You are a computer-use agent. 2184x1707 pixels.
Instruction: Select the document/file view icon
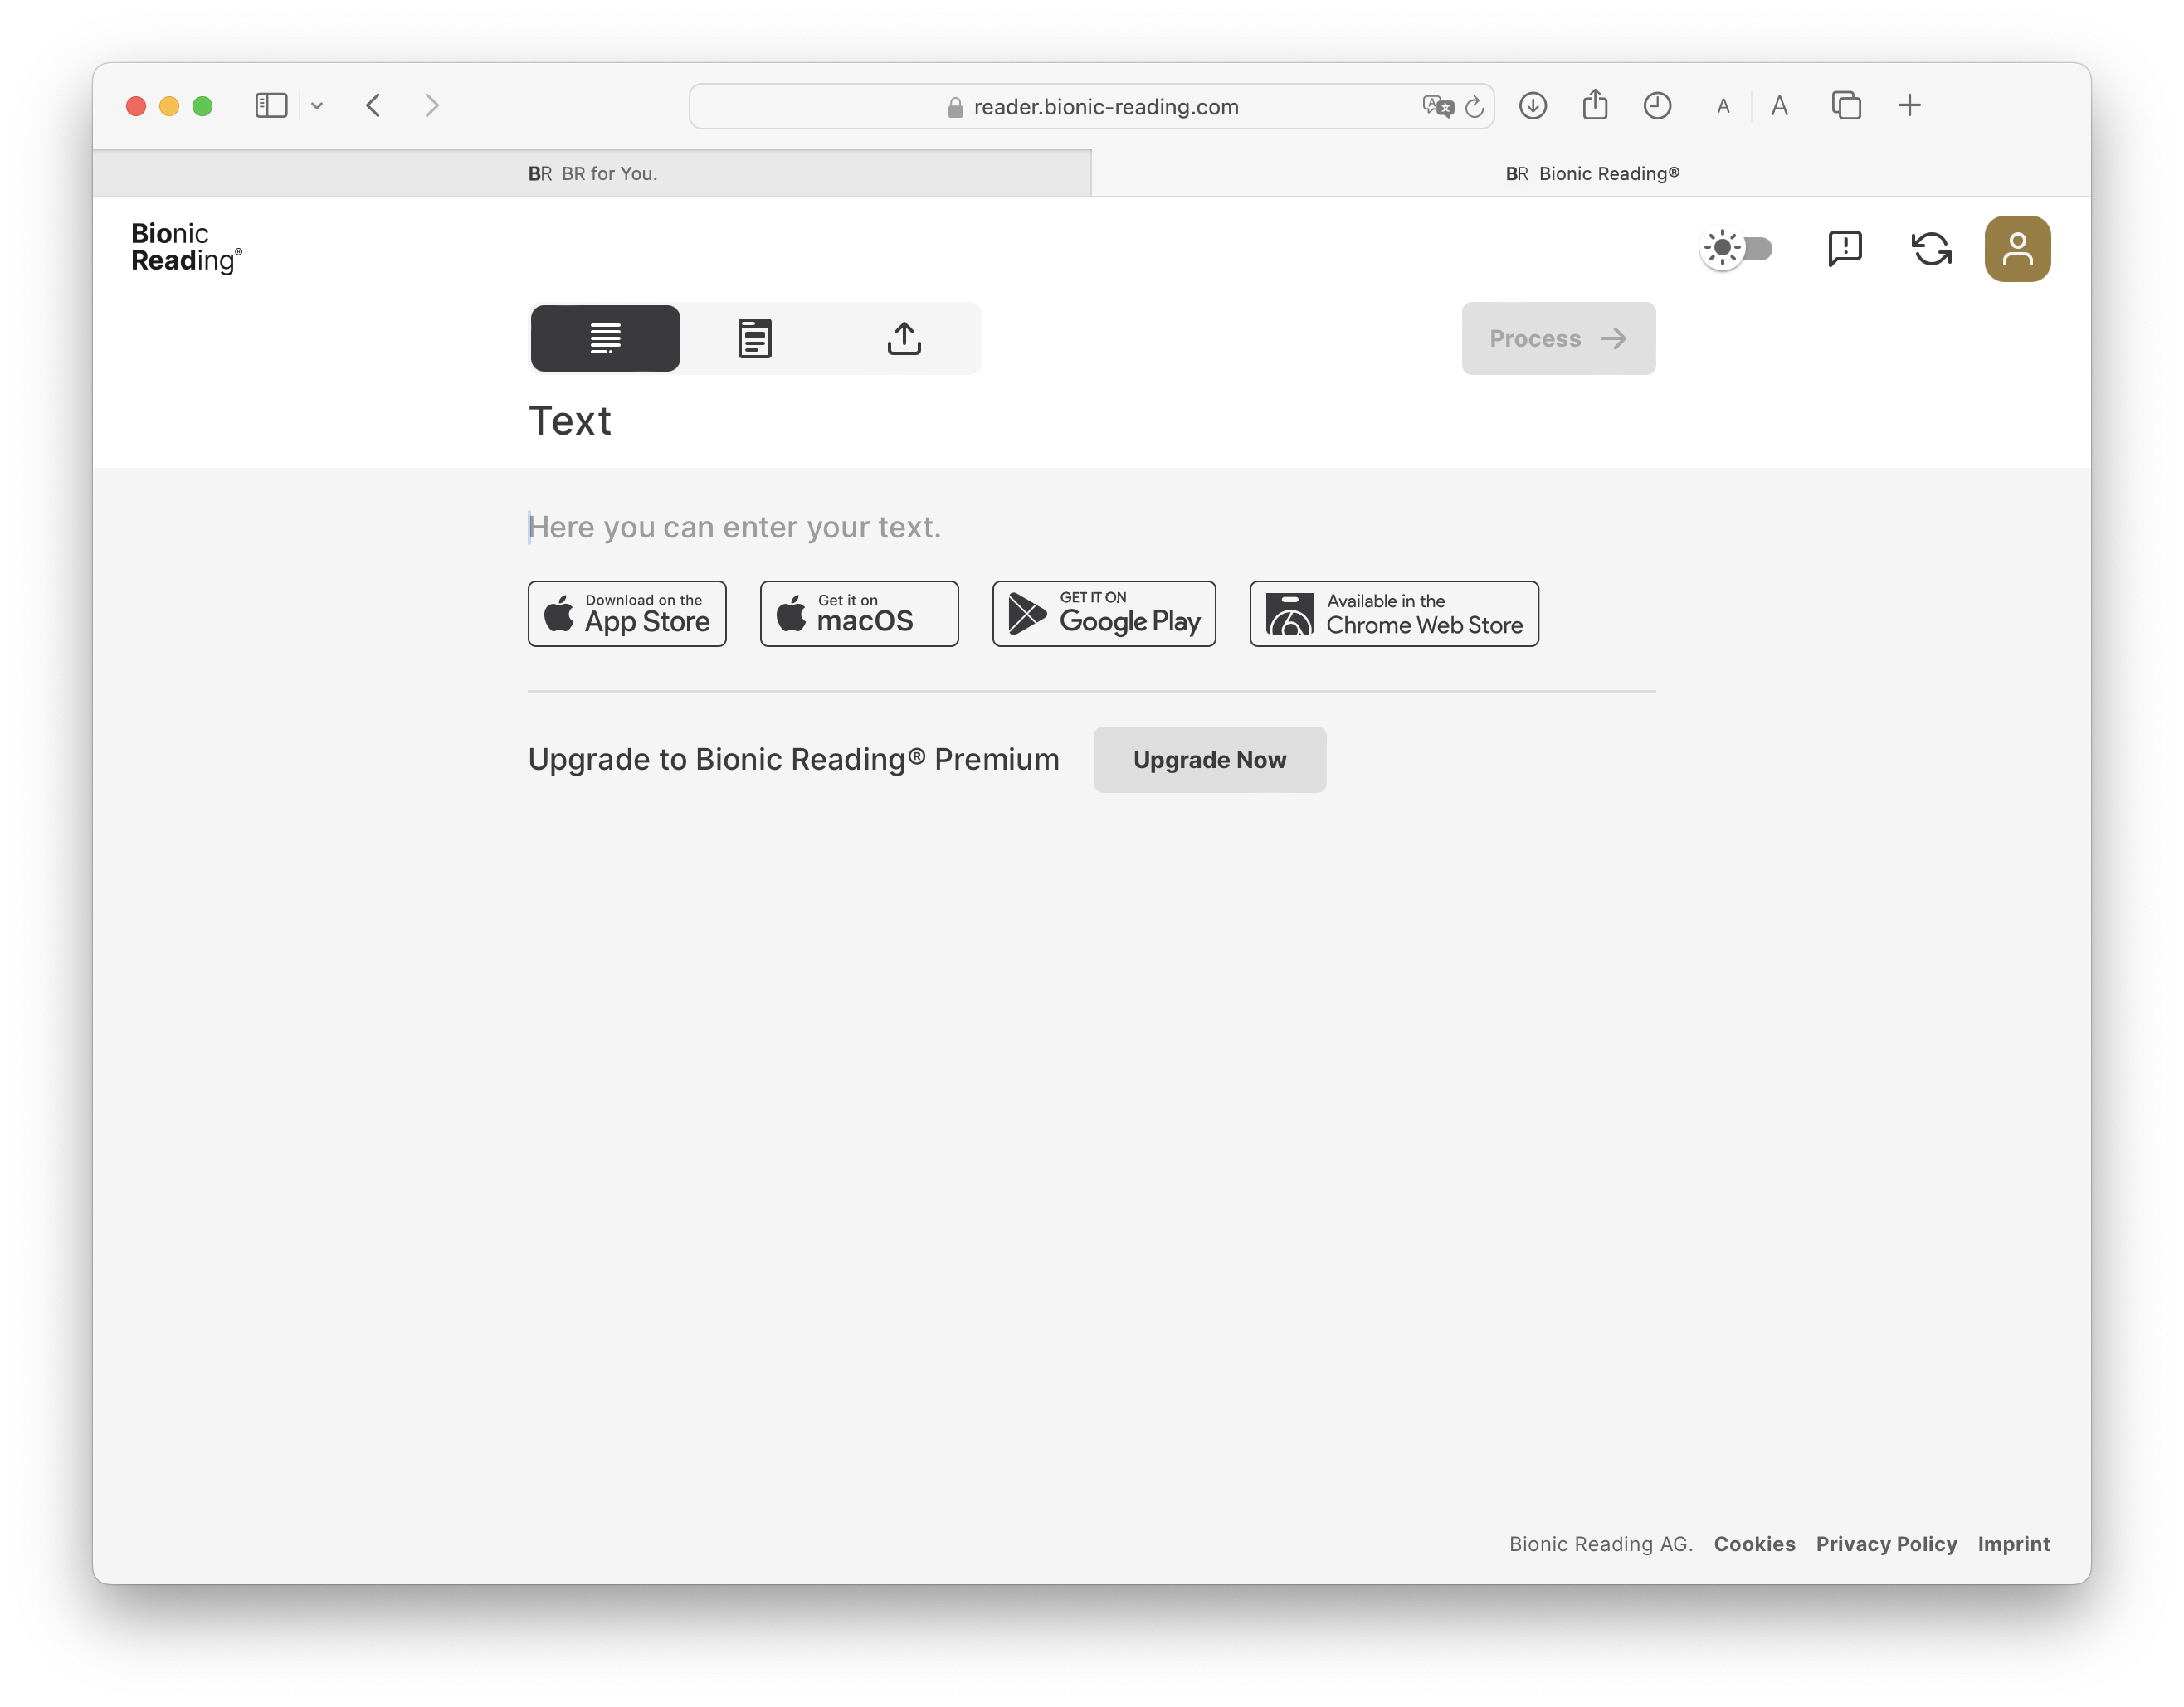[x=753, y=338]
